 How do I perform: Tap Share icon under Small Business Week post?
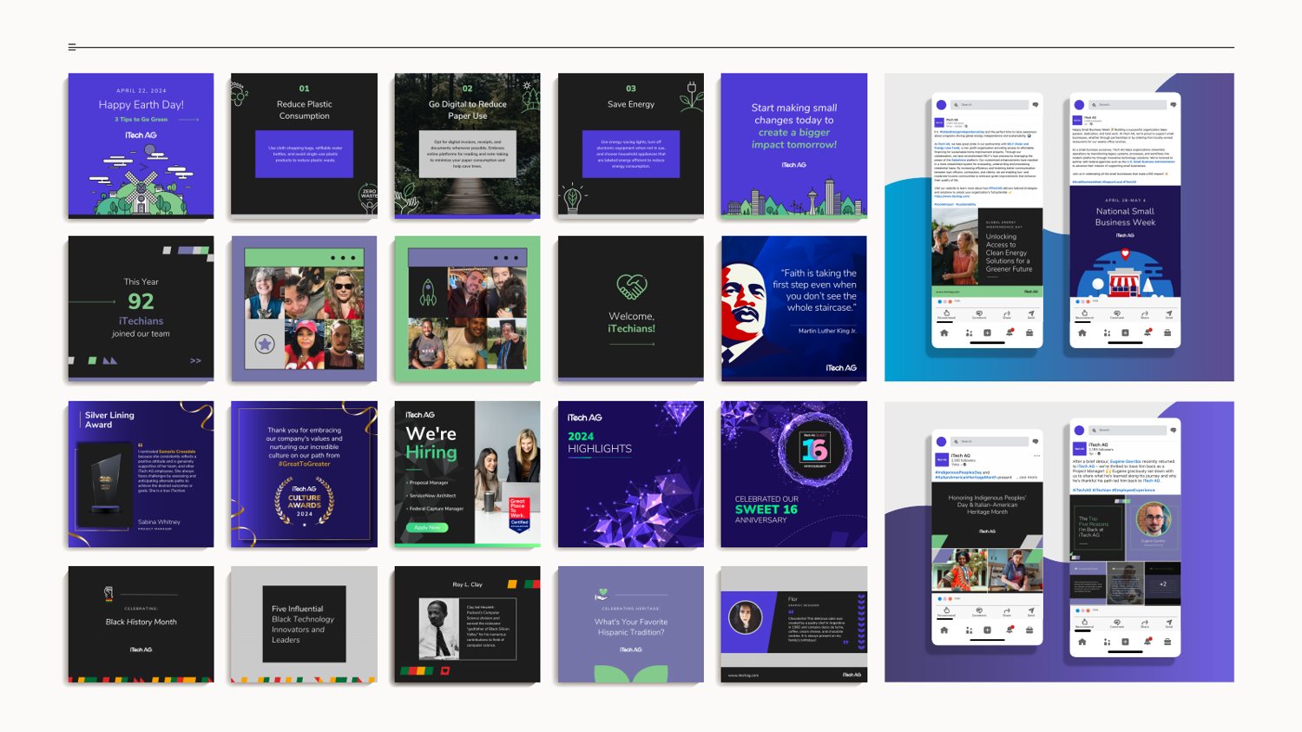[x=1145, y=314]
